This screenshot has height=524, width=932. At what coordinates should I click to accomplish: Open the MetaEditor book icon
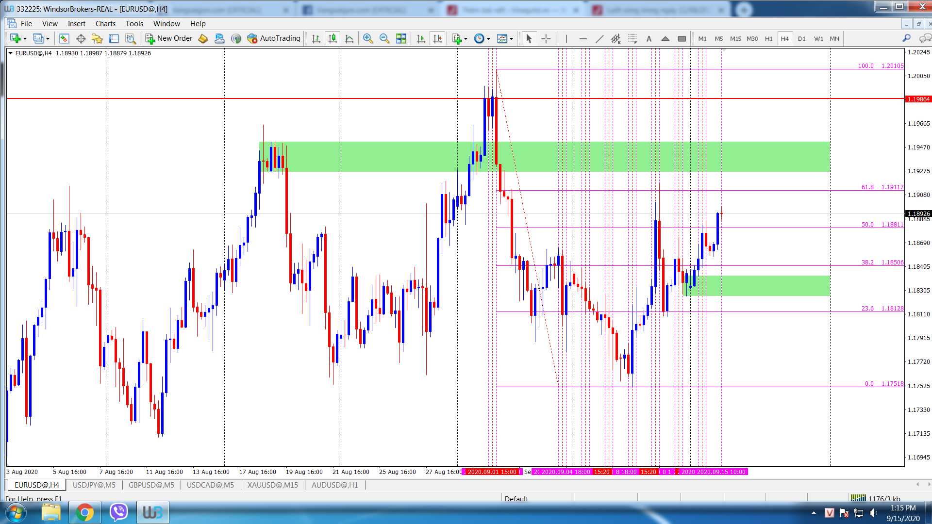203,38
